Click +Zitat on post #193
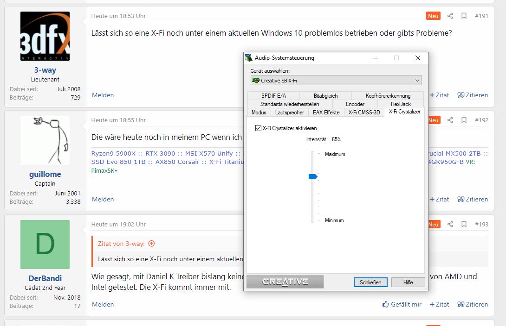The width and height of the screenshot is (506, 326). coord(439,304)
